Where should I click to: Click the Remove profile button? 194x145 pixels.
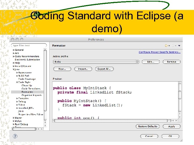(x=171, y=62)
